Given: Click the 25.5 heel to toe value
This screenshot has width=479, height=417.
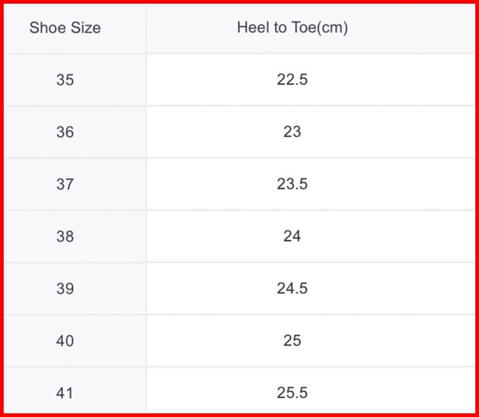Looking at the screenshot, I should click(292, 393).
